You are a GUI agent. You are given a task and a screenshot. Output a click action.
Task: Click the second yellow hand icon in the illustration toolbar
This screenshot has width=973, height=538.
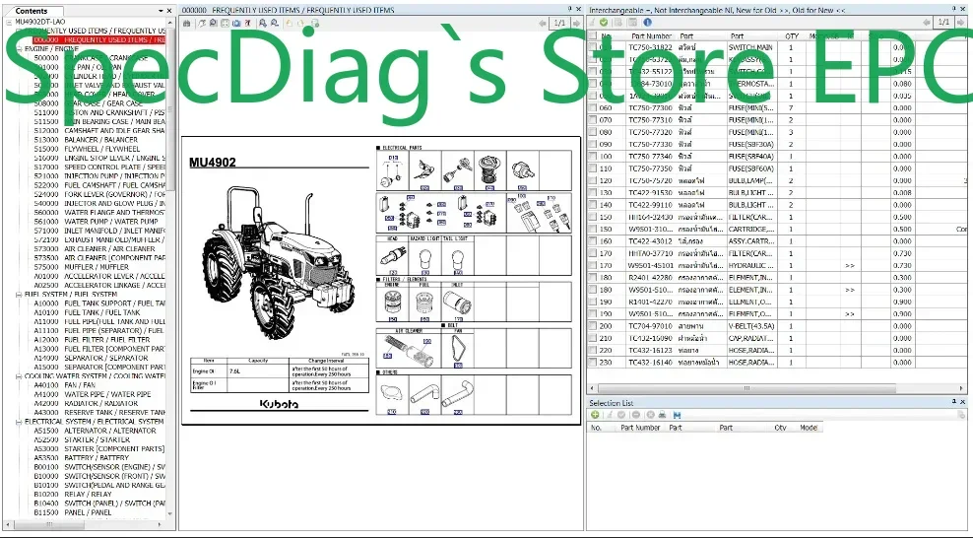click(300, 24)
